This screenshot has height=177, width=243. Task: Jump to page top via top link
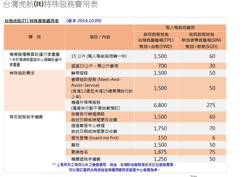pos(194,176)
